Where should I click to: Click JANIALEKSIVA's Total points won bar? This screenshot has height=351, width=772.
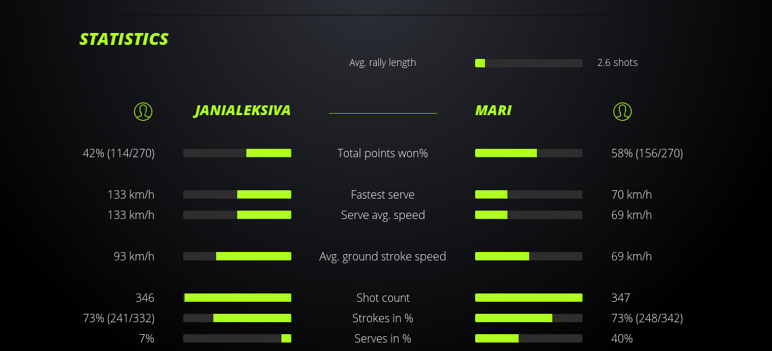click(237, 153)
